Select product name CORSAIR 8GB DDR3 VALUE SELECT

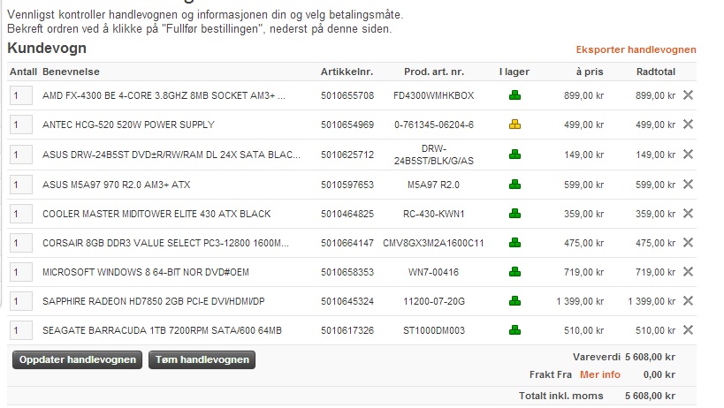coord(165,243)
